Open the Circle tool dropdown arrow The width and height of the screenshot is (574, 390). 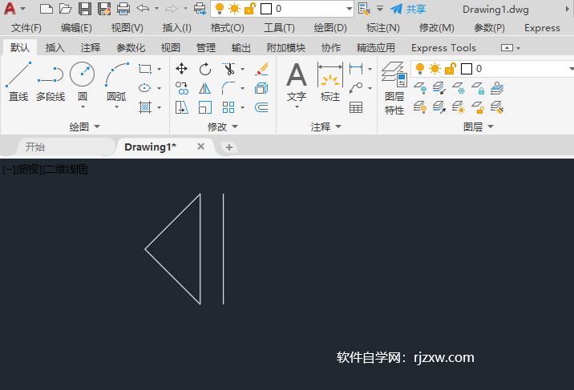83,107
